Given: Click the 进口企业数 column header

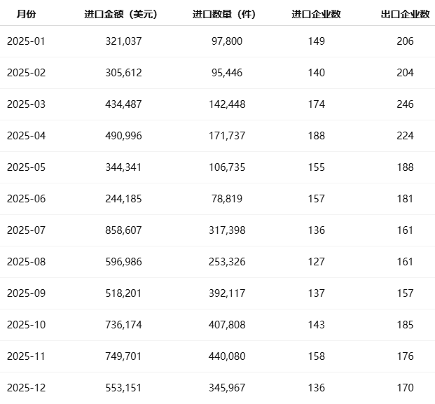Looking at the screenshot, I should (x=316, y=14).
